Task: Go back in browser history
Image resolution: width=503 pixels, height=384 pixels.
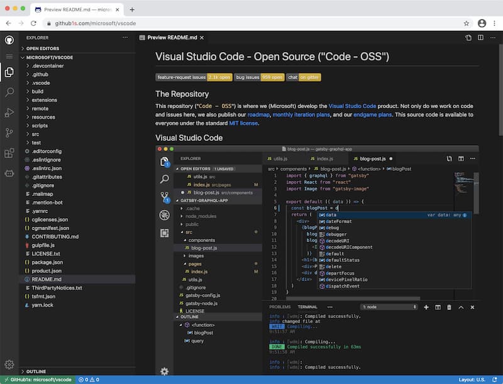Action: click(9, 23)
